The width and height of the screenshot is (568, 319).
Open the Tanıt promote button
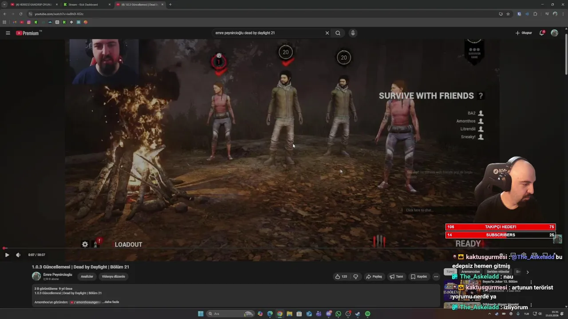click(x=396, y=276)
